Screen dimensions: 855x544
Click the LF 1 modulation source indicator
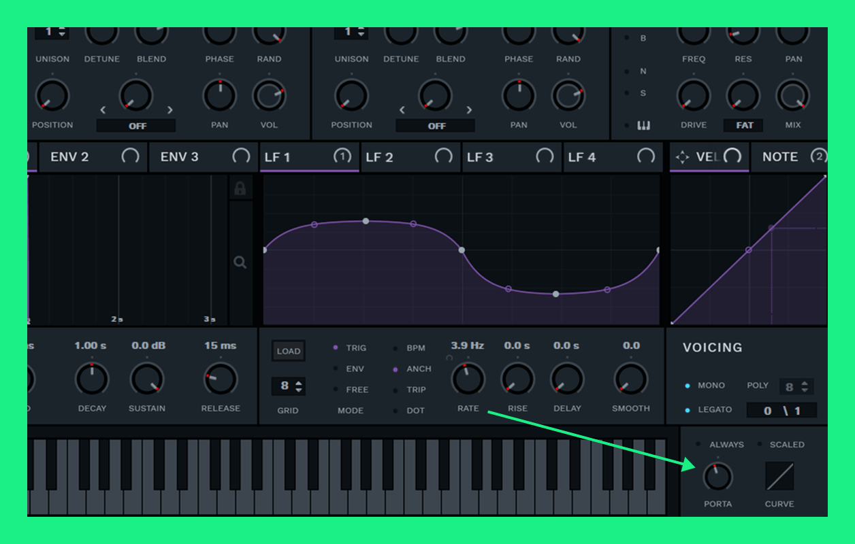tap(342, 157)
